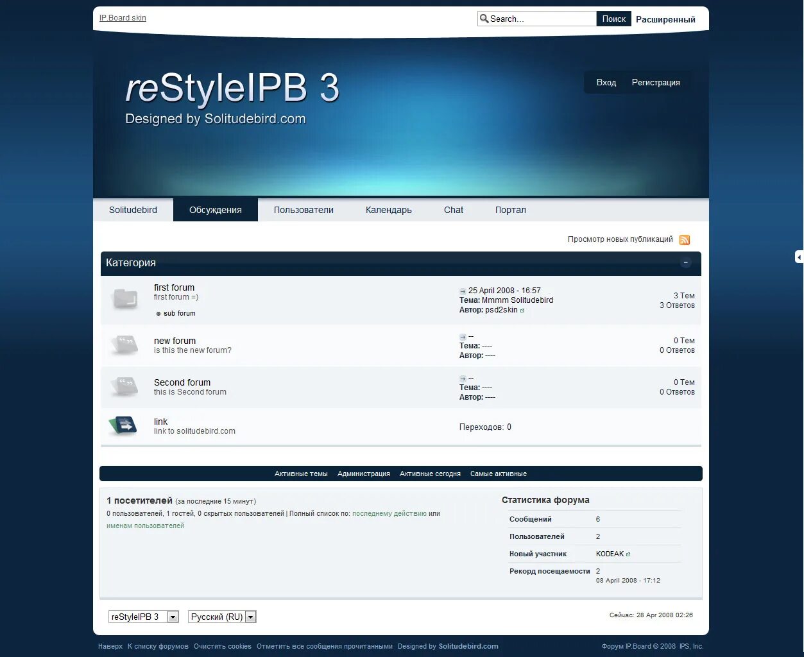The height and width of the screenshot is (657, 804).
Task: Click the 3 Тем count text
Action: click(x=684, y=296)
